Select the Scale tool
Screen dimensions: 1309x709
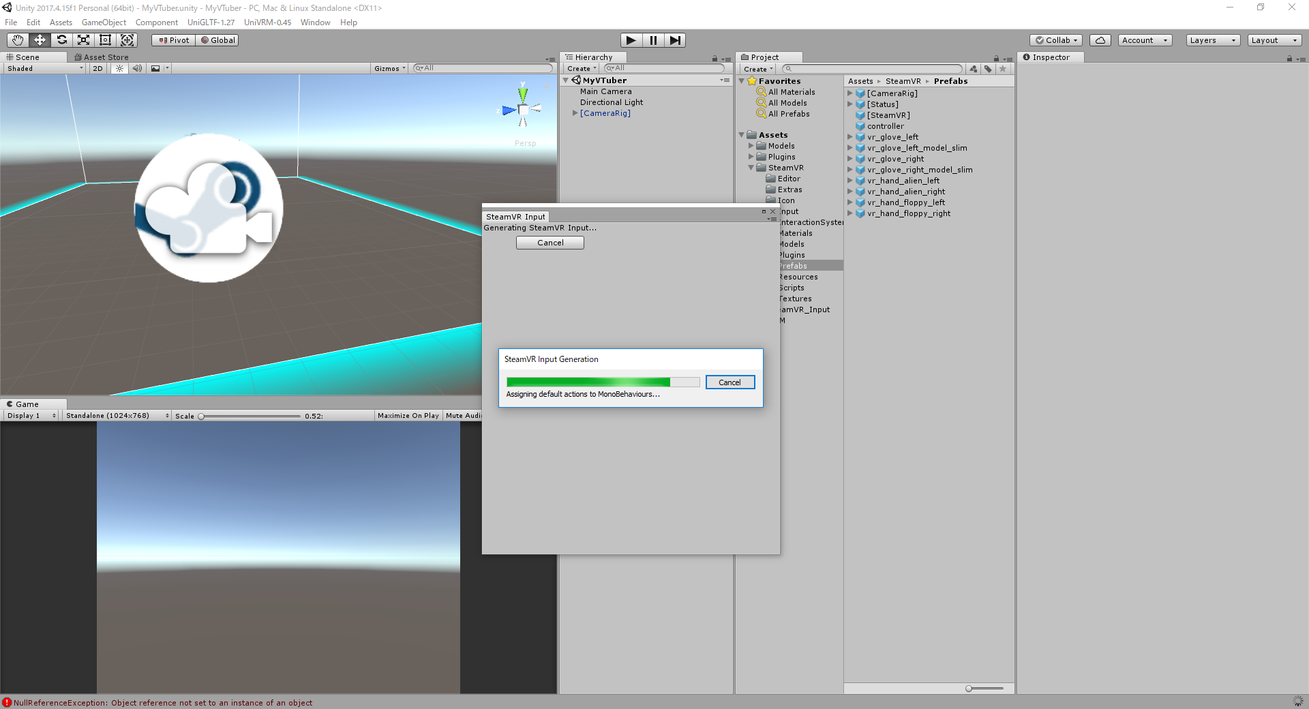pyautogui.click(x=83, y=40)
